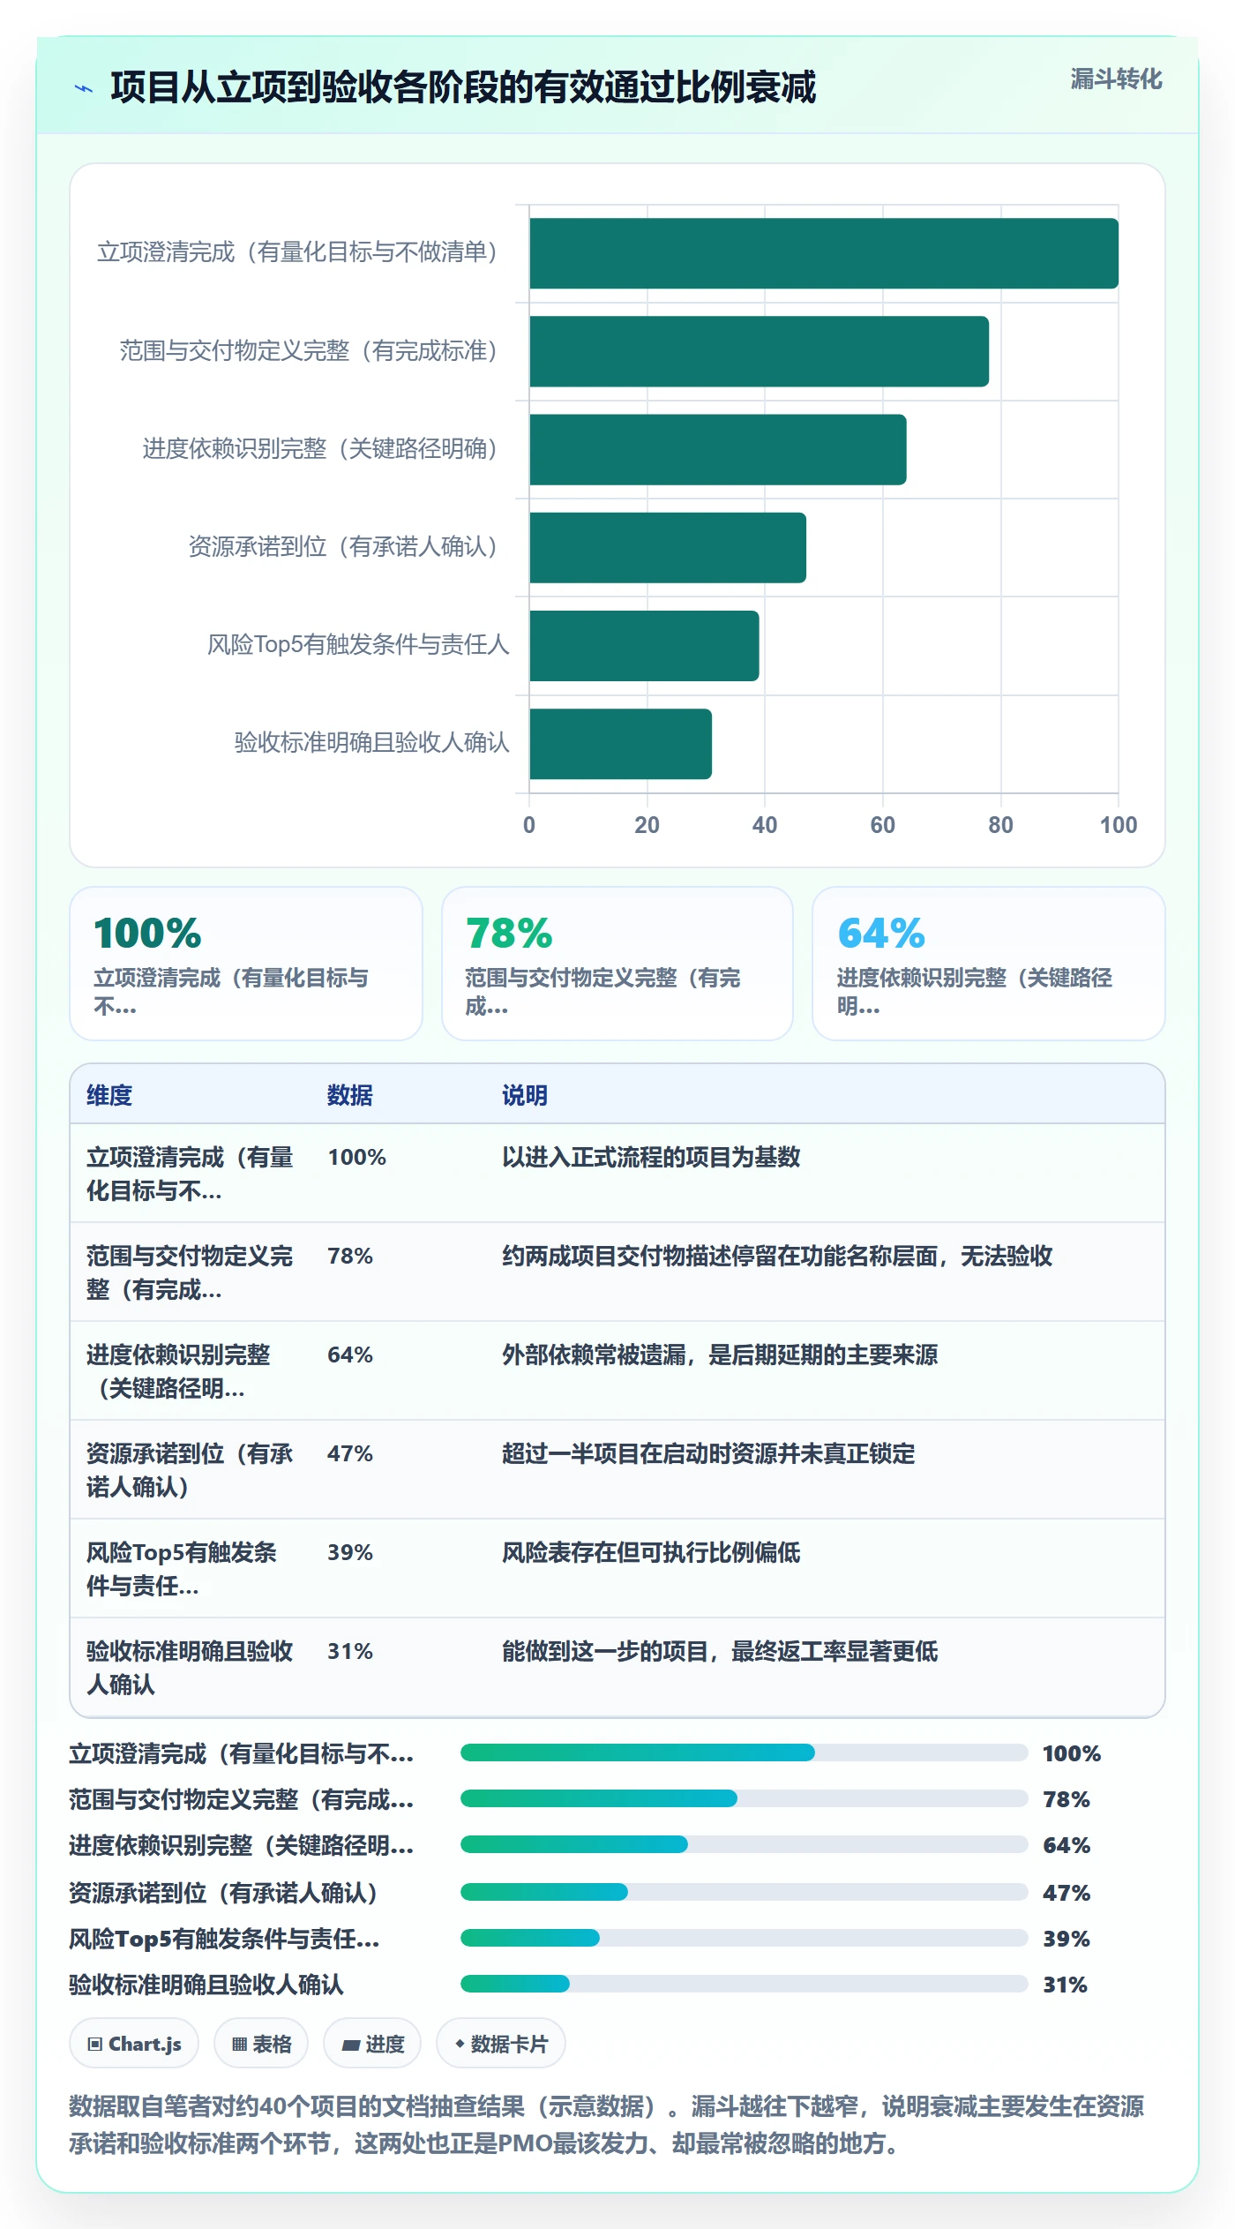Viewport: 1235px width, 2229px height.
Task: Select the 表格 chip
Action: (x=261, y=2044)
